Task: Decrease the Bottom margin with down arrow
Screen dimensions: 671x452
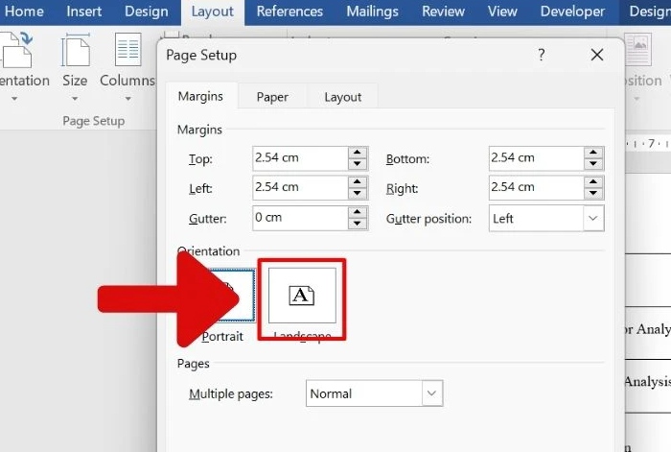Action: (x=593, y=164)
